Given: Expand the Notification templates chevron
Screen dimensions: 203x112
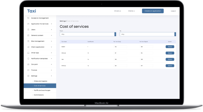Looking at the screenshot, I should click(x=51, y=58).
